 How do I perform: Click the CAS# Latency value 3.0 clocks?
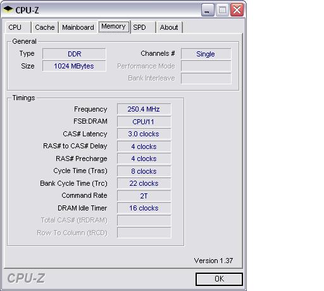point(144,134)
